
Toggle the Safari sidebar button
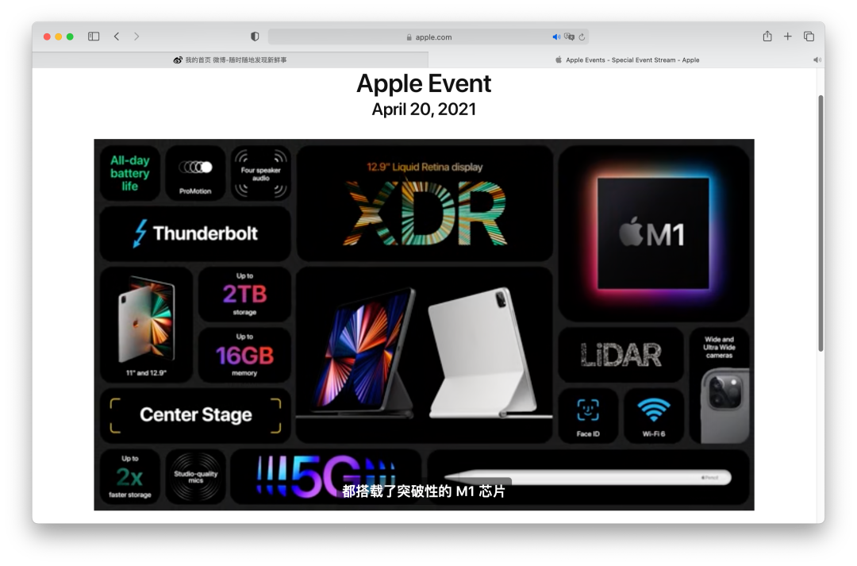click(x=94, y=36)
